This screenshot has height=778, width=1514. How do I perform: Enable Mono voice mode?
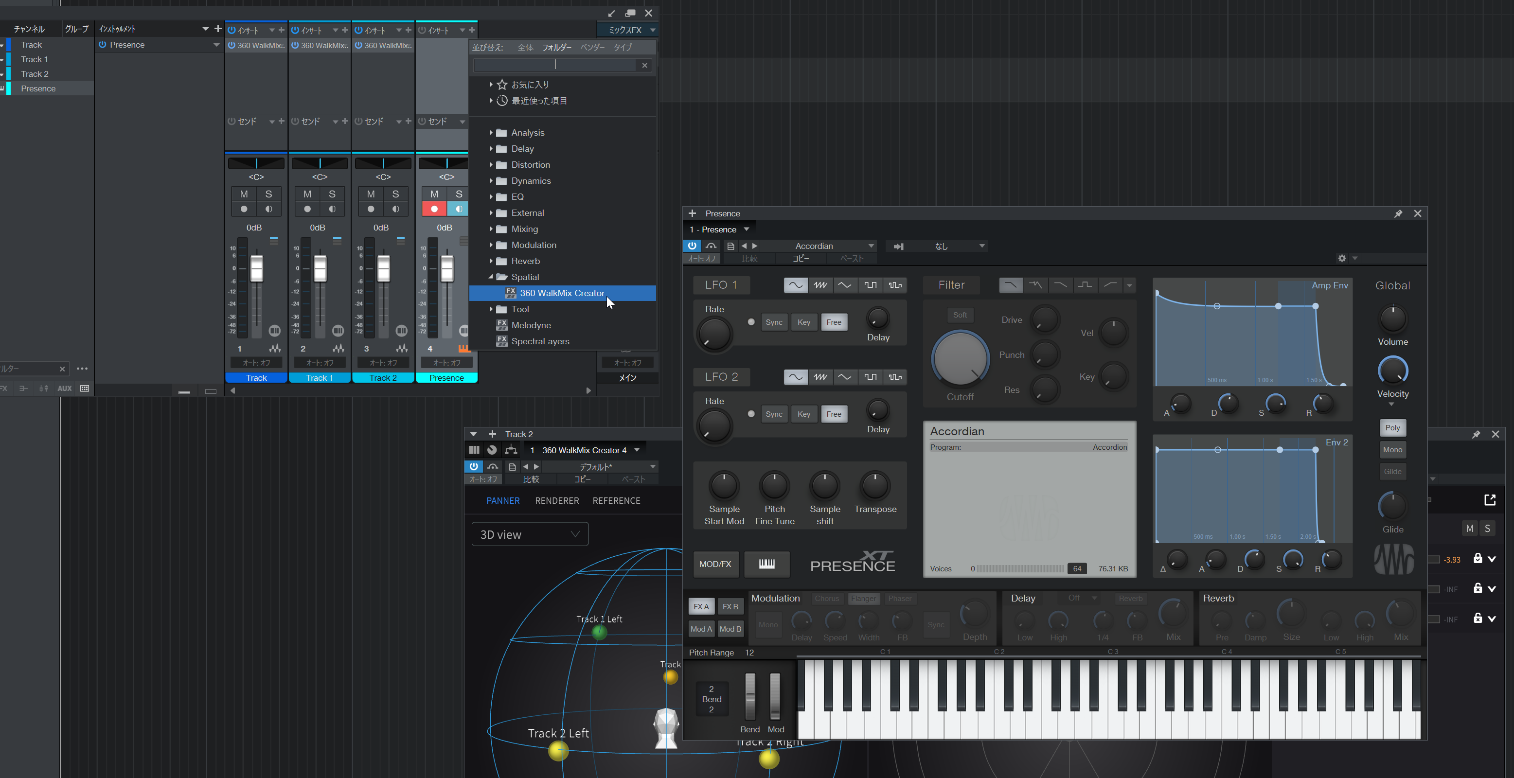coord(1392,449)
